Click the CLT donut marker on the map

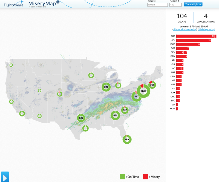coord(125,110)
